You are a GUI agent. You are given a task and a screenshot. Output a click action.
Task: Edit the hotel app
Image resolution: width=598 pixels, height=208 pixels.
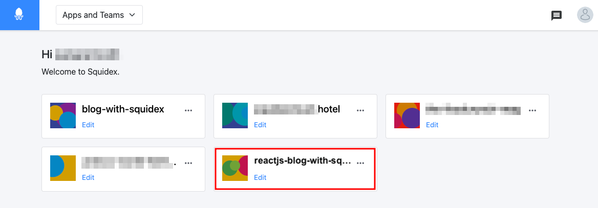(x=260, y=125)
